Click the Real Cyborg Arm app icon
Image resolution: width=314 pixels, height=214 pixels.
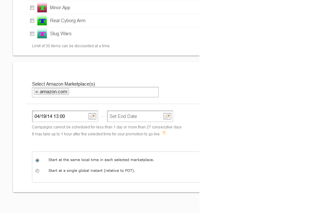coord(42,21)
